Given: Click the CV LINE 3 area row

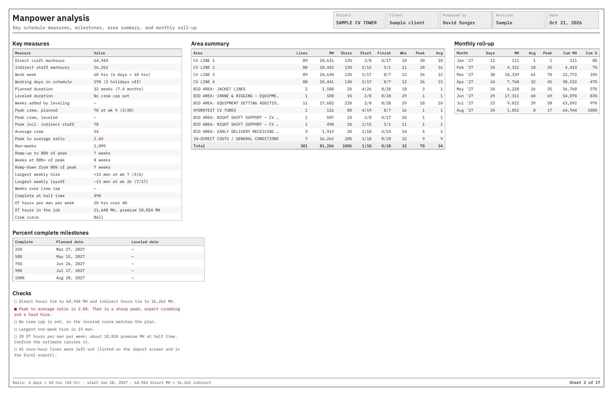Looking at the screenshot, I should [x=318, y=75].
